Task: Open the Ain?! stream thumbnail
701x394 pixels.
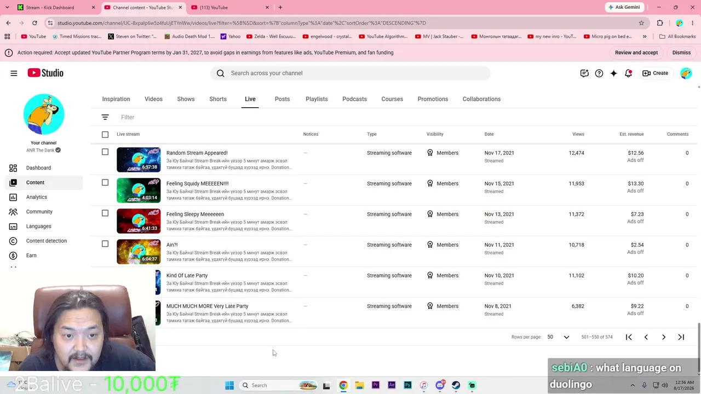Action: [x=139, y=252]
